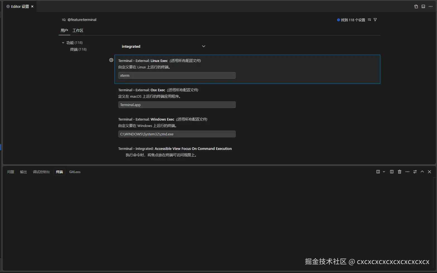Viewport: 437px width, 273px height.
Task: Maximize the panel with the up chevron
Action: pos(422,172)
